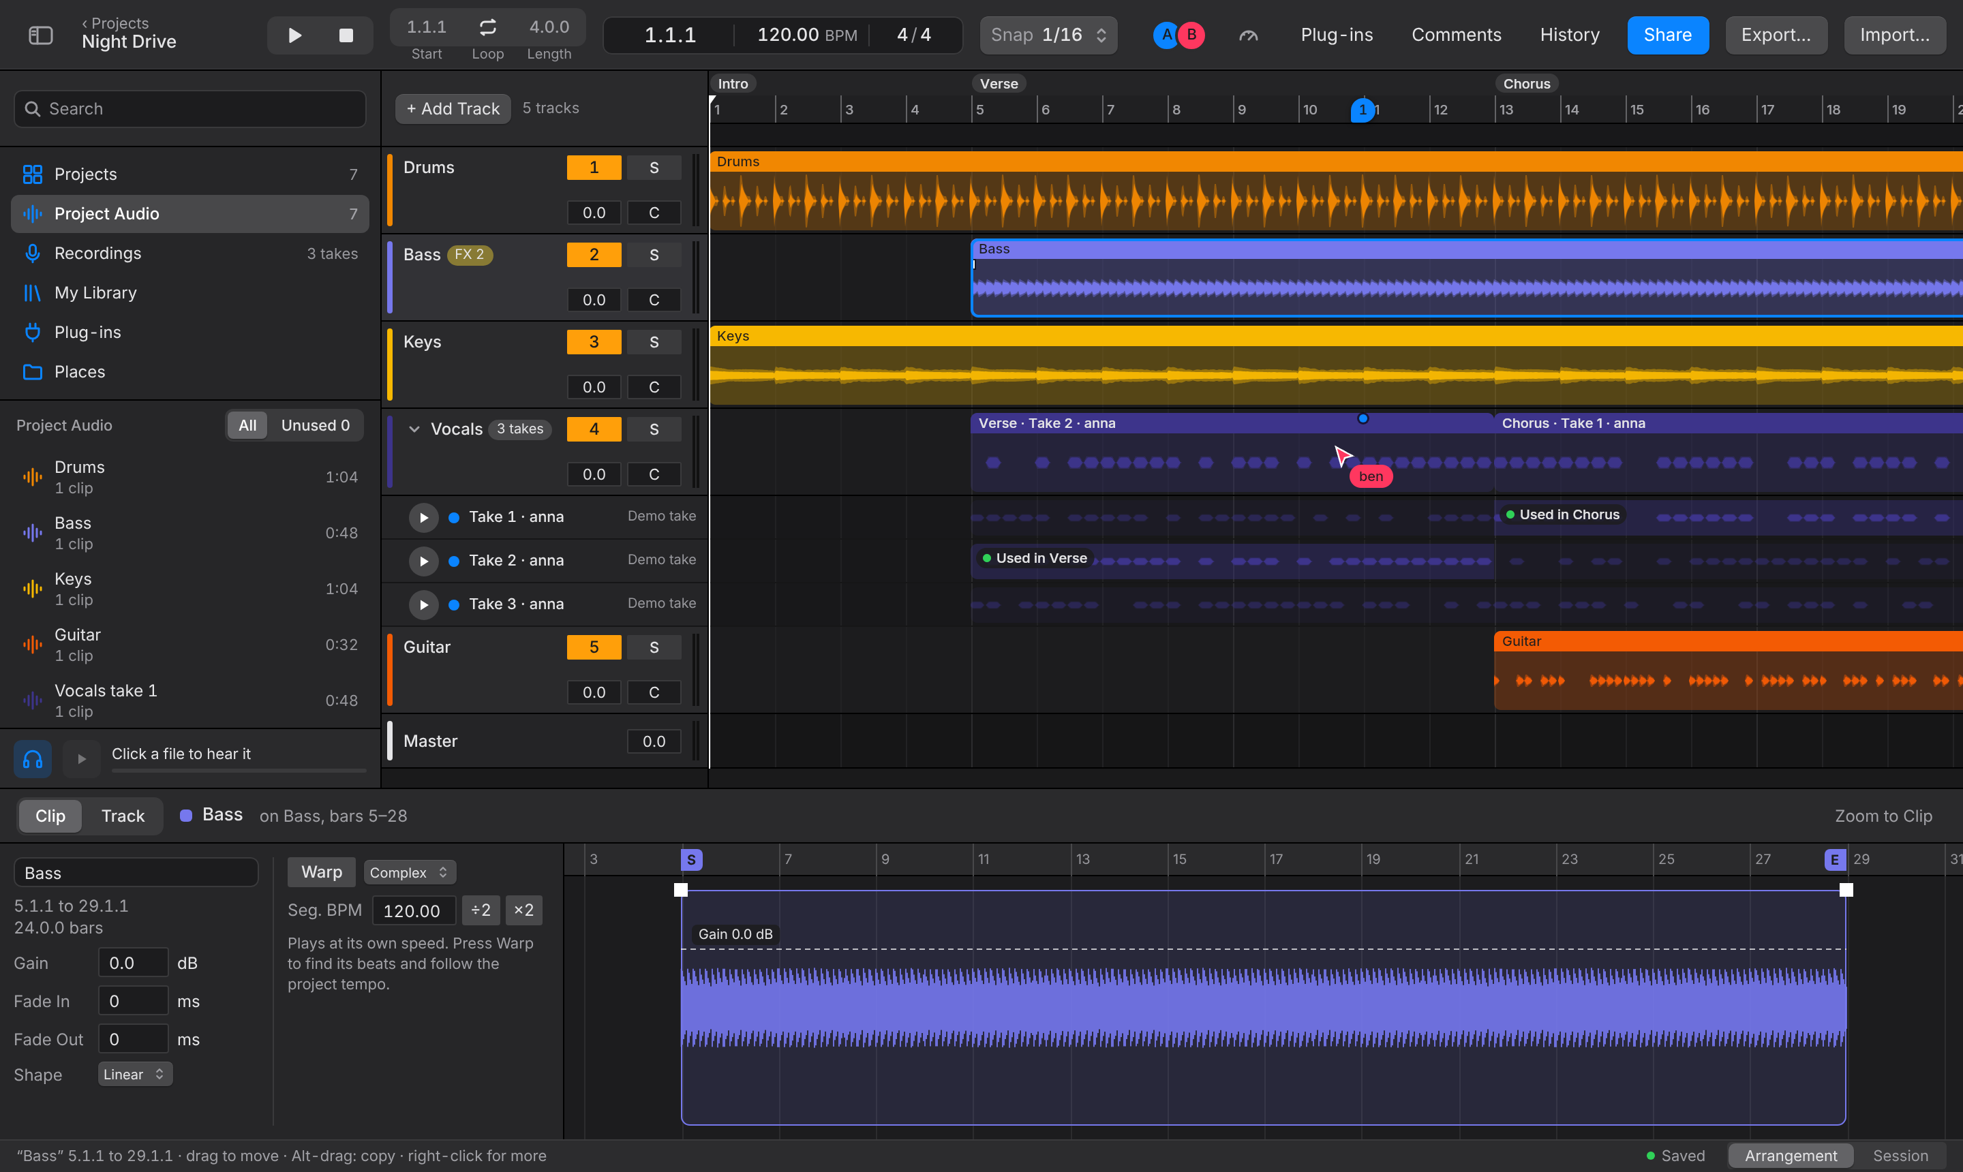Click the Bass clip color swatch

pos(185,816)
